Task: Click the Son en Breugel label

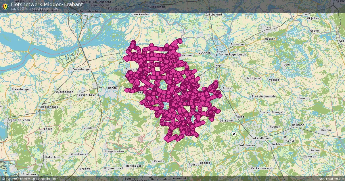Action: pos(272,112)
